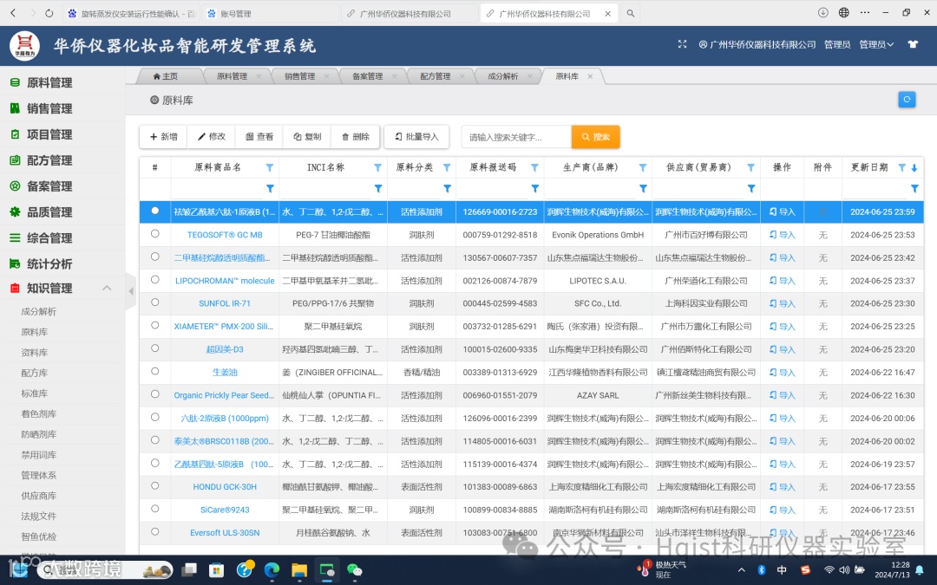Open WeChat from the taskbar
937x585 pixels.
click(x=354, y=570)
